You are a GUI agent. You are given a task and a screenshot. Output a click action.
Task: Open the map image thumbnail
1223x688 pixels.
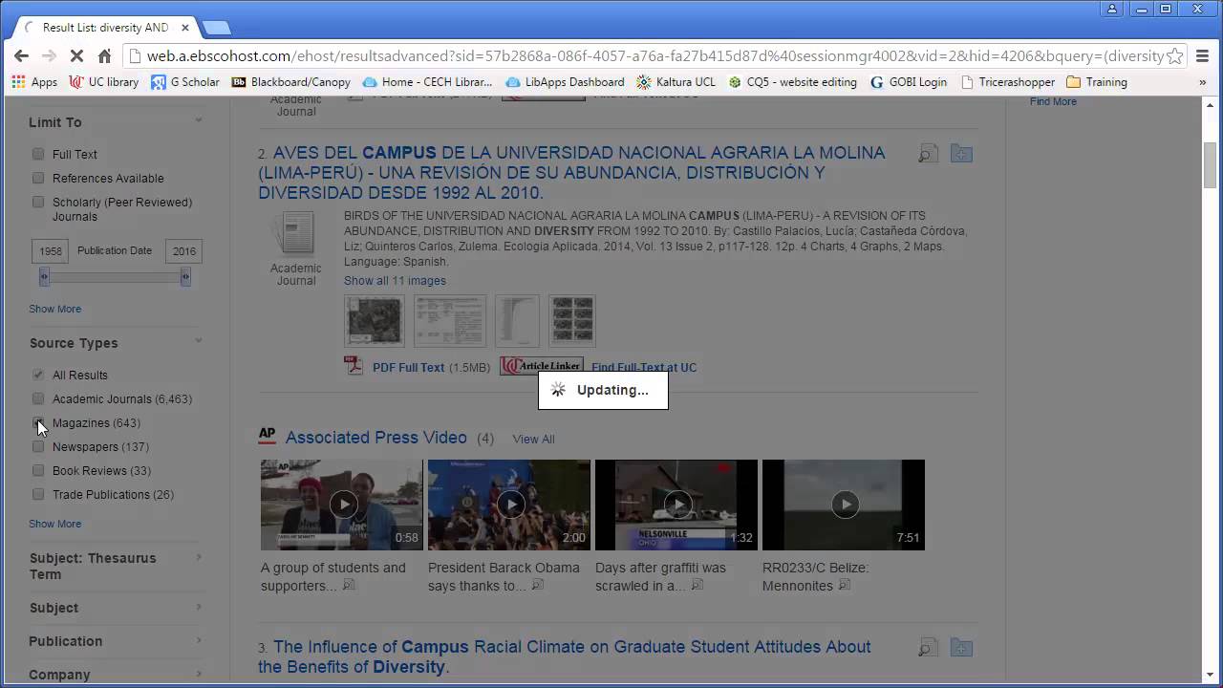point(374,320)
